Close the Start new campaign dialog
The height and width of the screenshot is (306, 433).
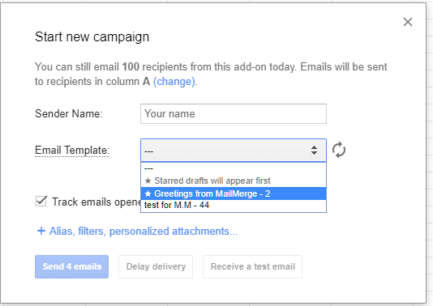point(408,22)
